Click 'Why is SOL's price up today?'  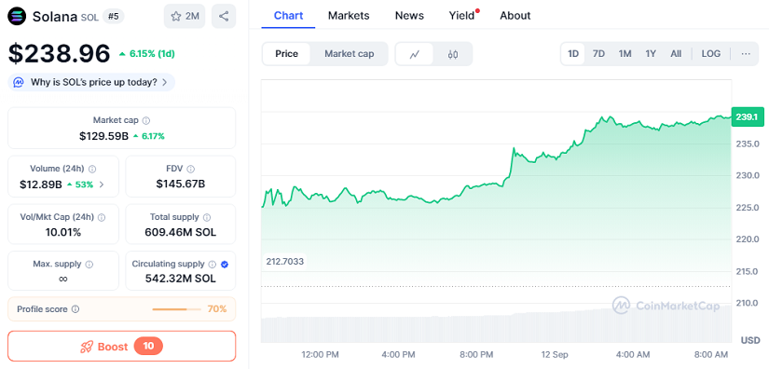pyautogui.click(x=91, y=82)
